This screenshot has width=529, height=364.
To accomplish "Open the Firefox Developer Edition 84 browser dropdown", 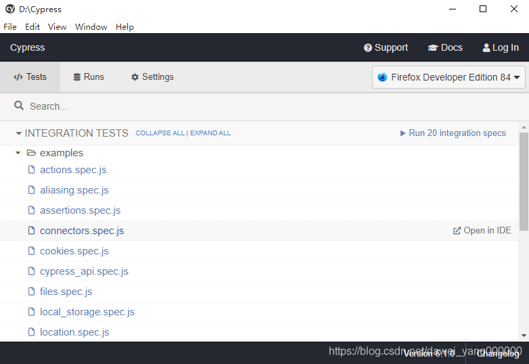I will click(448, 77).
